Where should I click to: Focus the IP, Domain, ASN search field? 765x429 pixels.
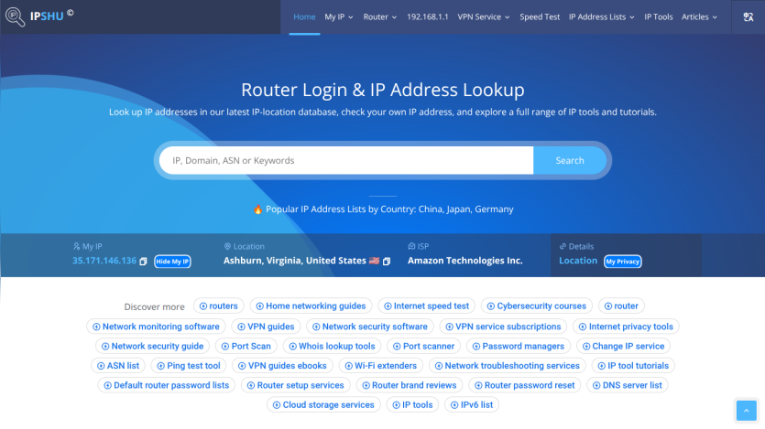[x=346, y=160]
